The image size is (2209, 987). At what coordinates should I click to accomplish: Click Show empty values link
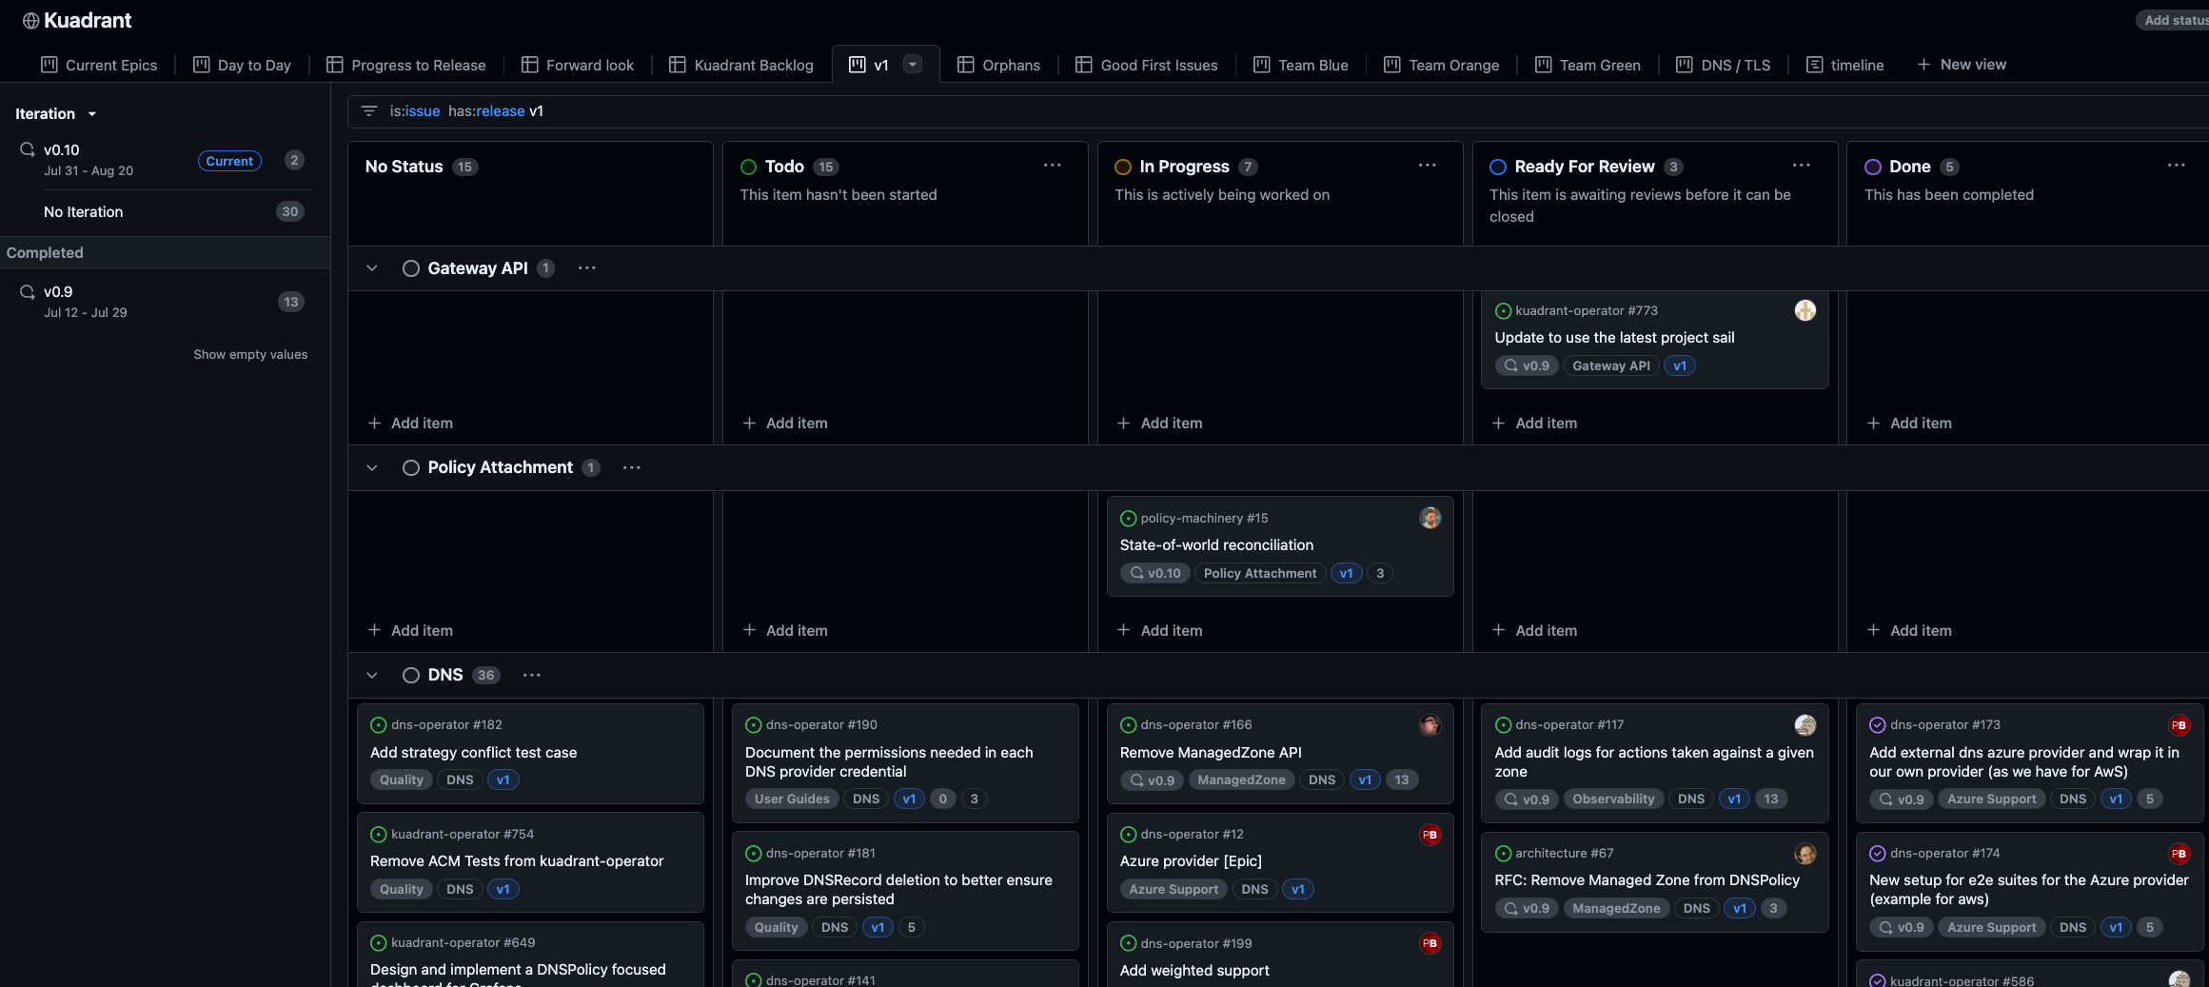point(250,354)
